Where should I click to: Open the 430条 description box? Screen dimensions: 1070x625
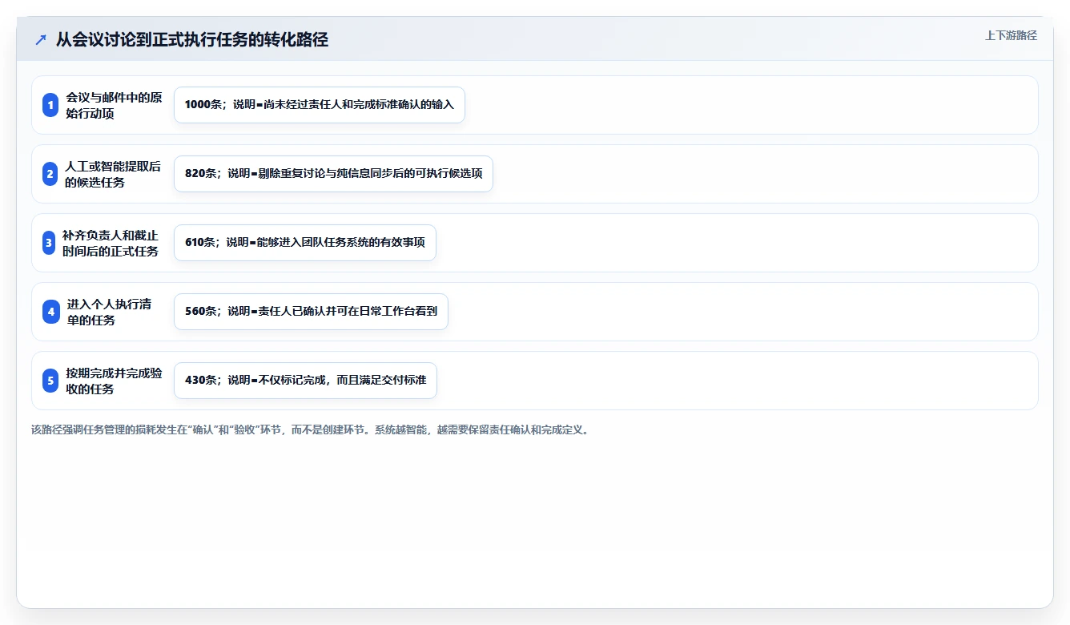click(305, 381)
